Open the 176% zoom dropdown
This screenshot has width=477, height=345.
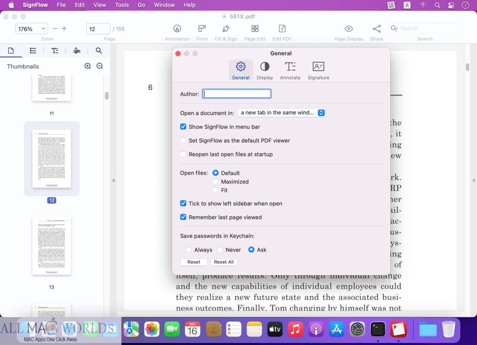pos(32,29)
